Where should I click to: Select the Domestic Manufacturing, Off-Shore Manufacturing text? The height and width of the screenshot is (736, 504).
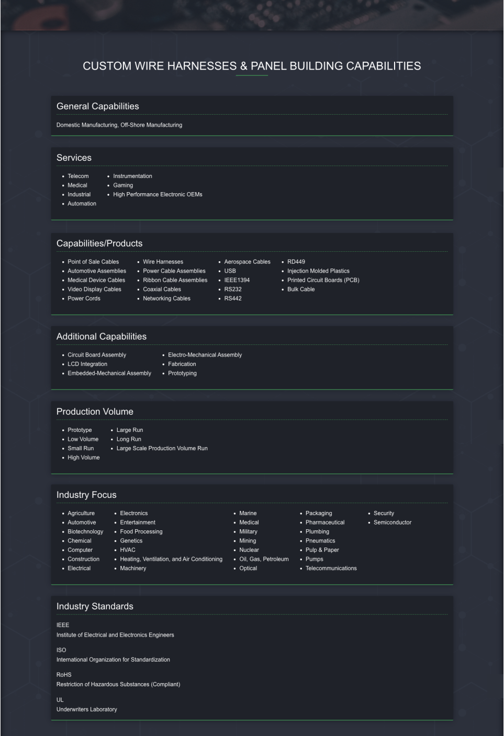pyautogui.click(x=119, y=125)
